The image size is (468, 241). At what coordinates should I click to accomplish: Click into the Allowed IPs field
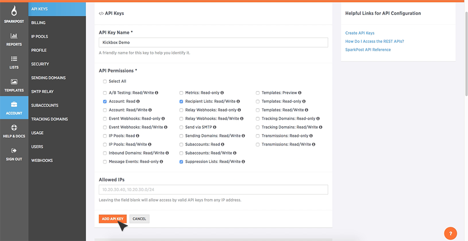click(213, 190)
